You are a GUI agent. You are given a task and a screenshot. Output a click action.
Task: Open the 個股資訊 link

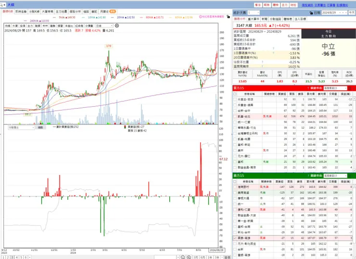[307, 5]
